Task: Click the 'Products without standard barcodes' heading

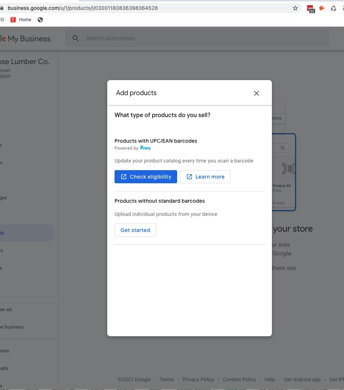Action: (160, 201)
